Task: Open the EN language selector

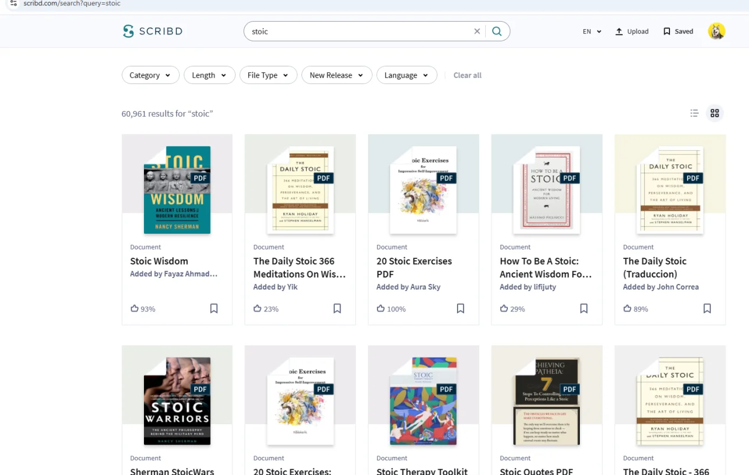Action: tap(592, 32)
